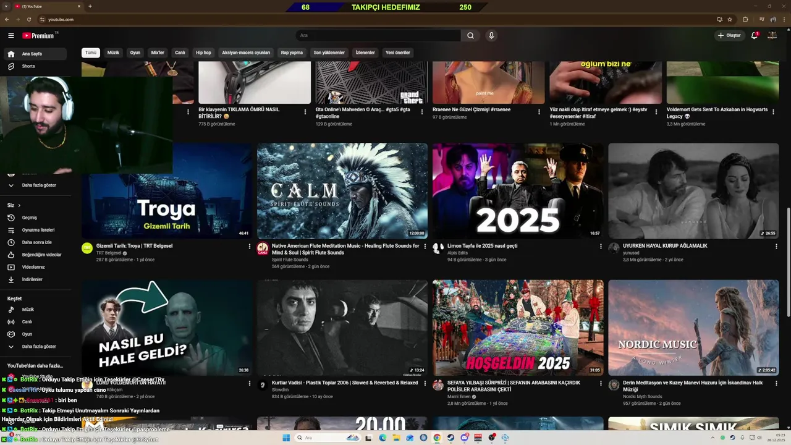791x445 pixels.
Task: Open Steam from the taskbar
Action: (450, 438)
